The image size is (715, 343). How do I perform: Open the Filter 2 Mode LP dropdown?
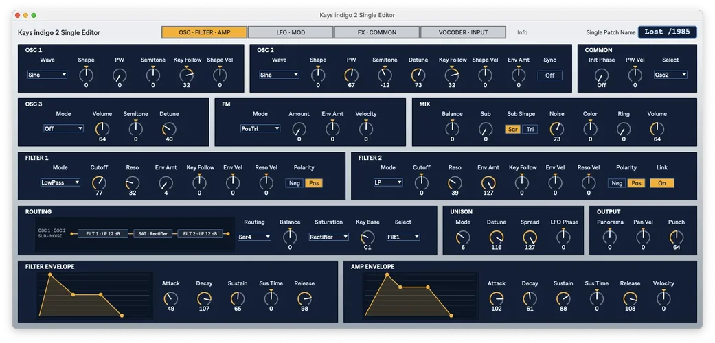pos(388,182)
